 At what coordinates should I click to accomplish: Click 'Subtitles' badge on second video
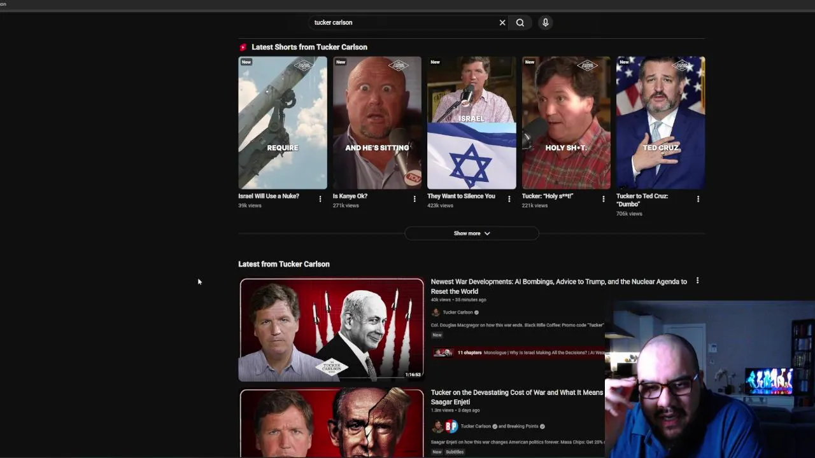click(455, 452)
